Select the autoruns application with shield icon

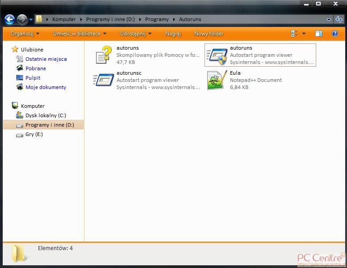pyautogui.click(x=217, y=55)
